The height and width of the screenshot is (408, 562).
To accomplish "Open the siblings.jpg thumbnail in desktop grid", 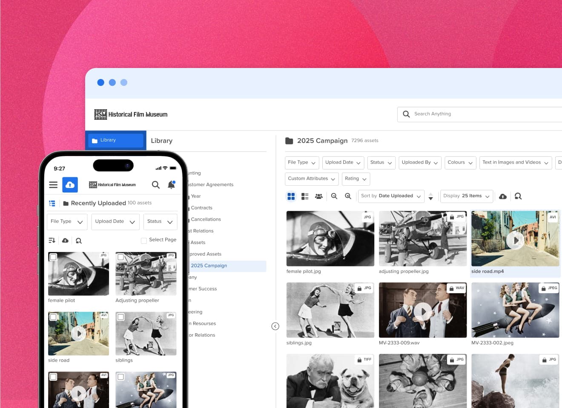I will coord(330,310).
